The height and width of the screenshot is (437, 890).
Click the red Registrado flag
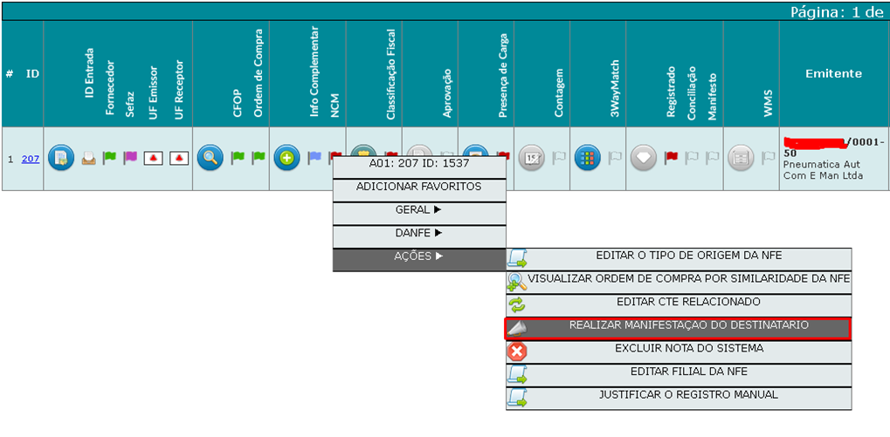coord(671,158)
